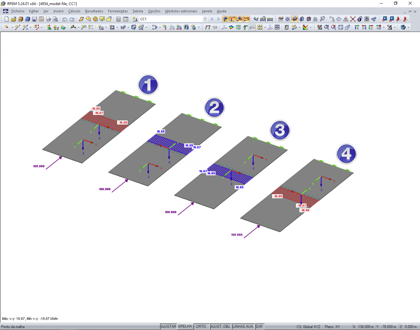Go to next load case with right arrow
This screenshot has height=330, width=420.
(218, 19)
